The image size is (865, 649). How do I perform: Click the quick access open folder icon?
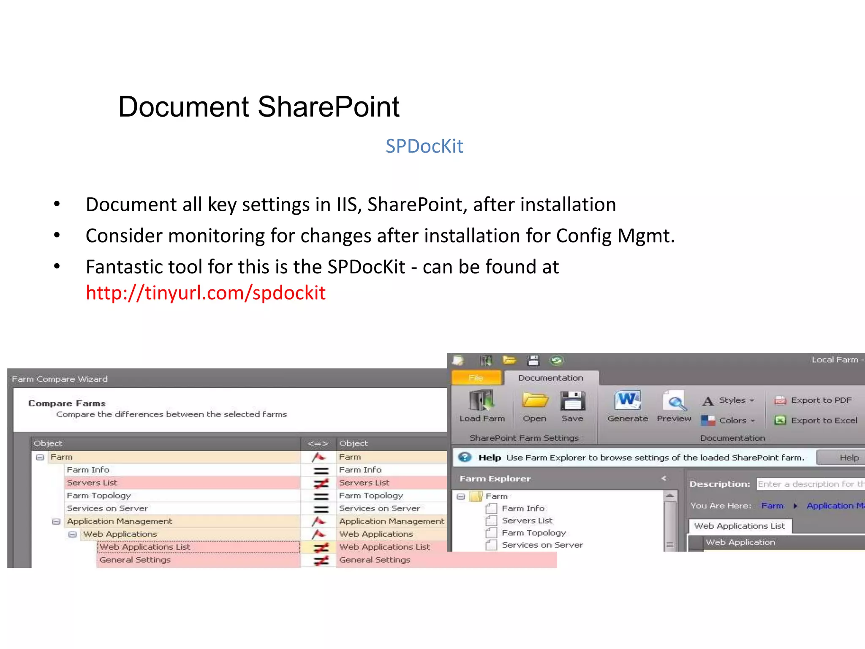(509, 360)
